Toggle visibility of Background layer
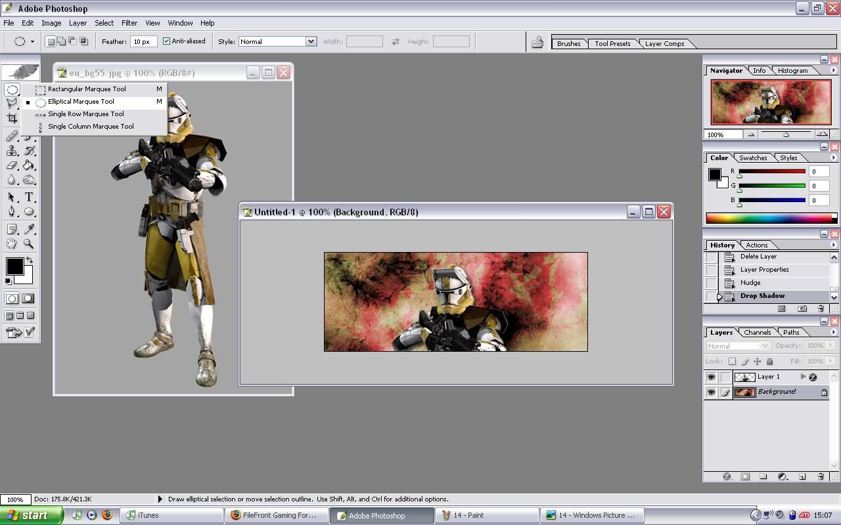Viewport: 841px width, 525px height. [711, 392]
